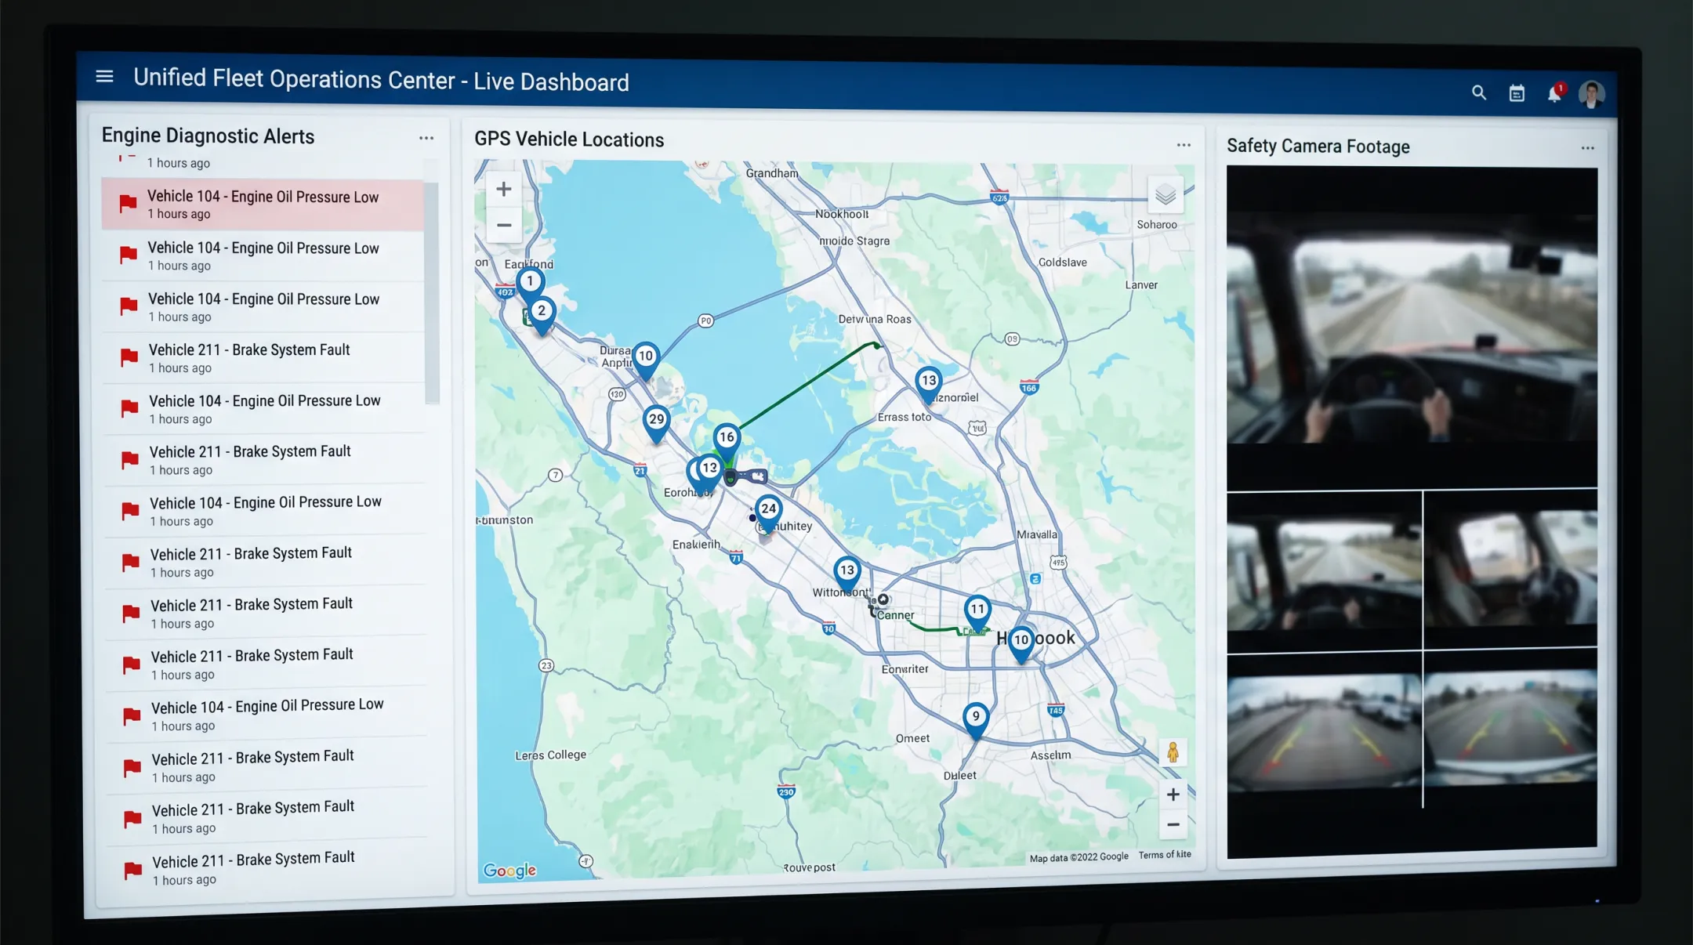
Task: Select map marker numbered 1
Action: tap(530, 283)
